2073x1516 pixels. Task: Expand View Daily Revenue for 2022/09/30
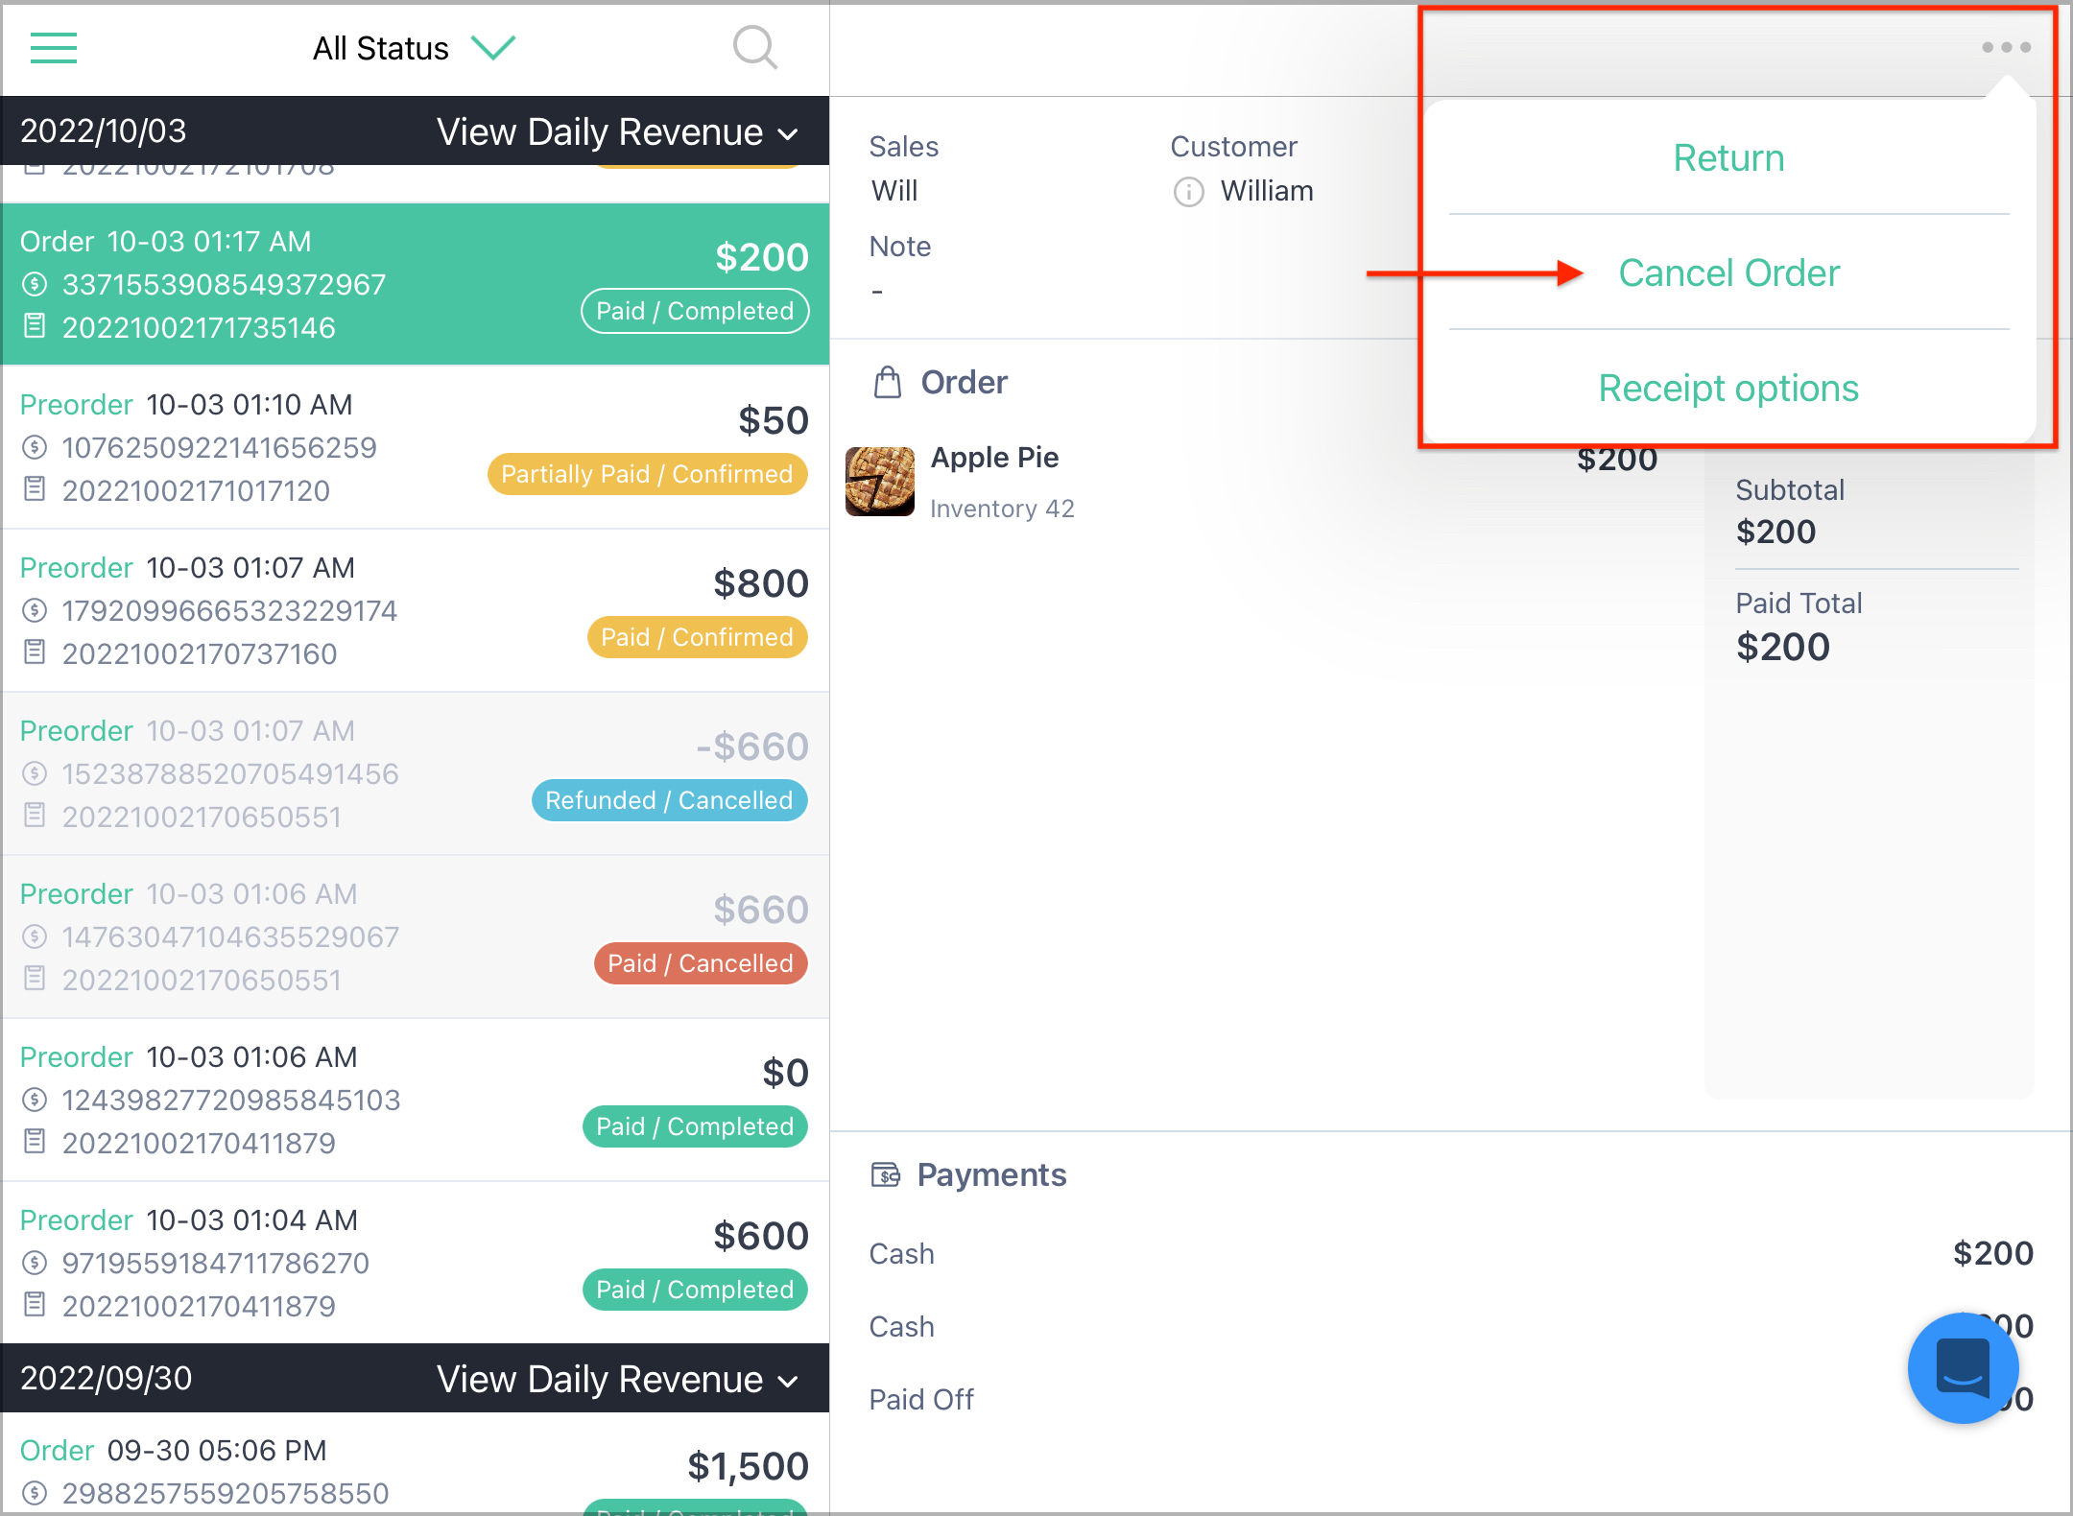pyautogui.click(x=618, y=1380)
